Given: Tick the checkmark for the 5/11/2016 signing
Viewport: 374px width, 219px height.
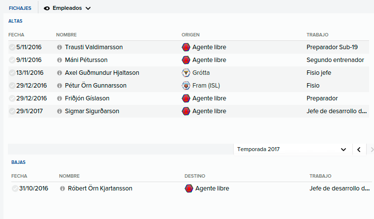Looking at the screenshot, I should (x=12, y=47).
